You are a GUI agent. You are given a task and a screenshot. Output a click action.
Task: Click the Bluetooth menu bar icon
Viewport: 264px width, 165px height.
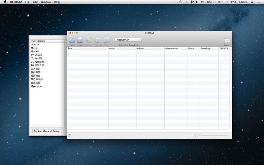pyautogui.click(x=186, y=2)
